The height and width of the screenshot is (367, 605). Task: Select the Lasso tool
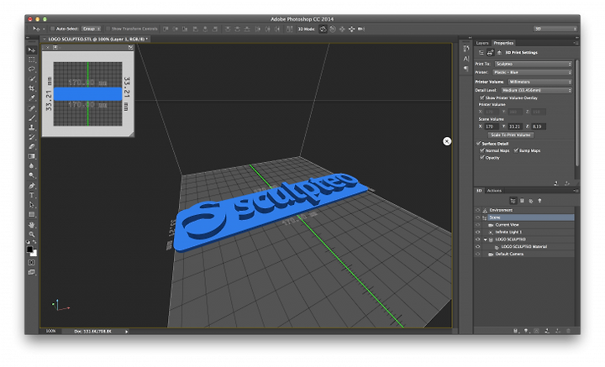point(32,70)
